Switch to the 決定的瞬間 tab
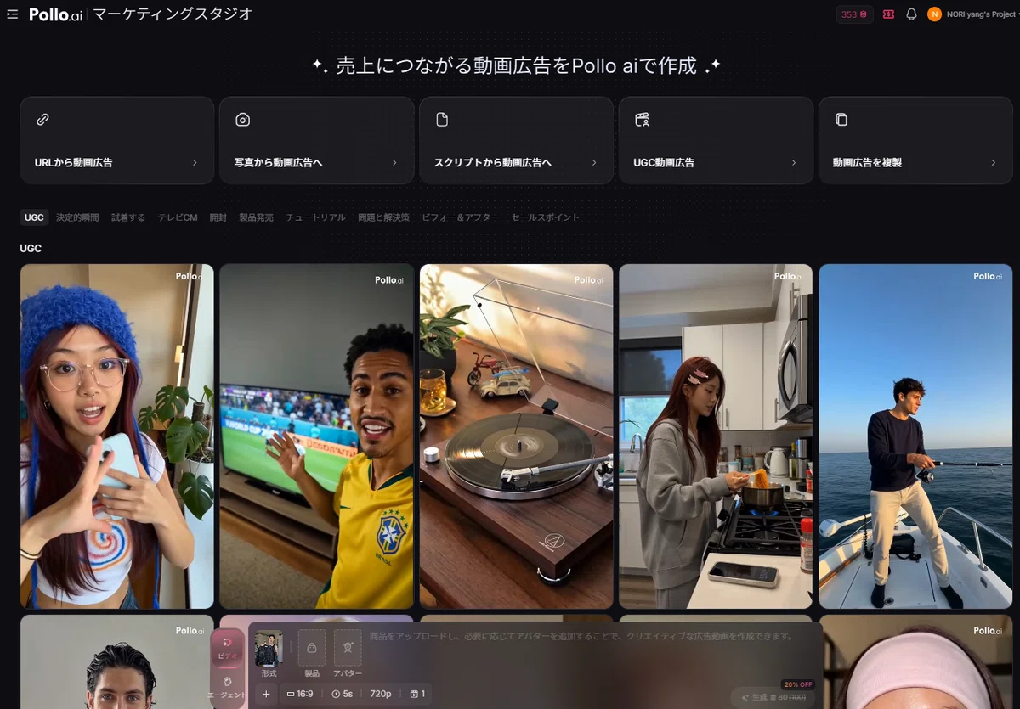Viewport: 1020px width, 709px height. pyautogui.click(x=77, y=217)
